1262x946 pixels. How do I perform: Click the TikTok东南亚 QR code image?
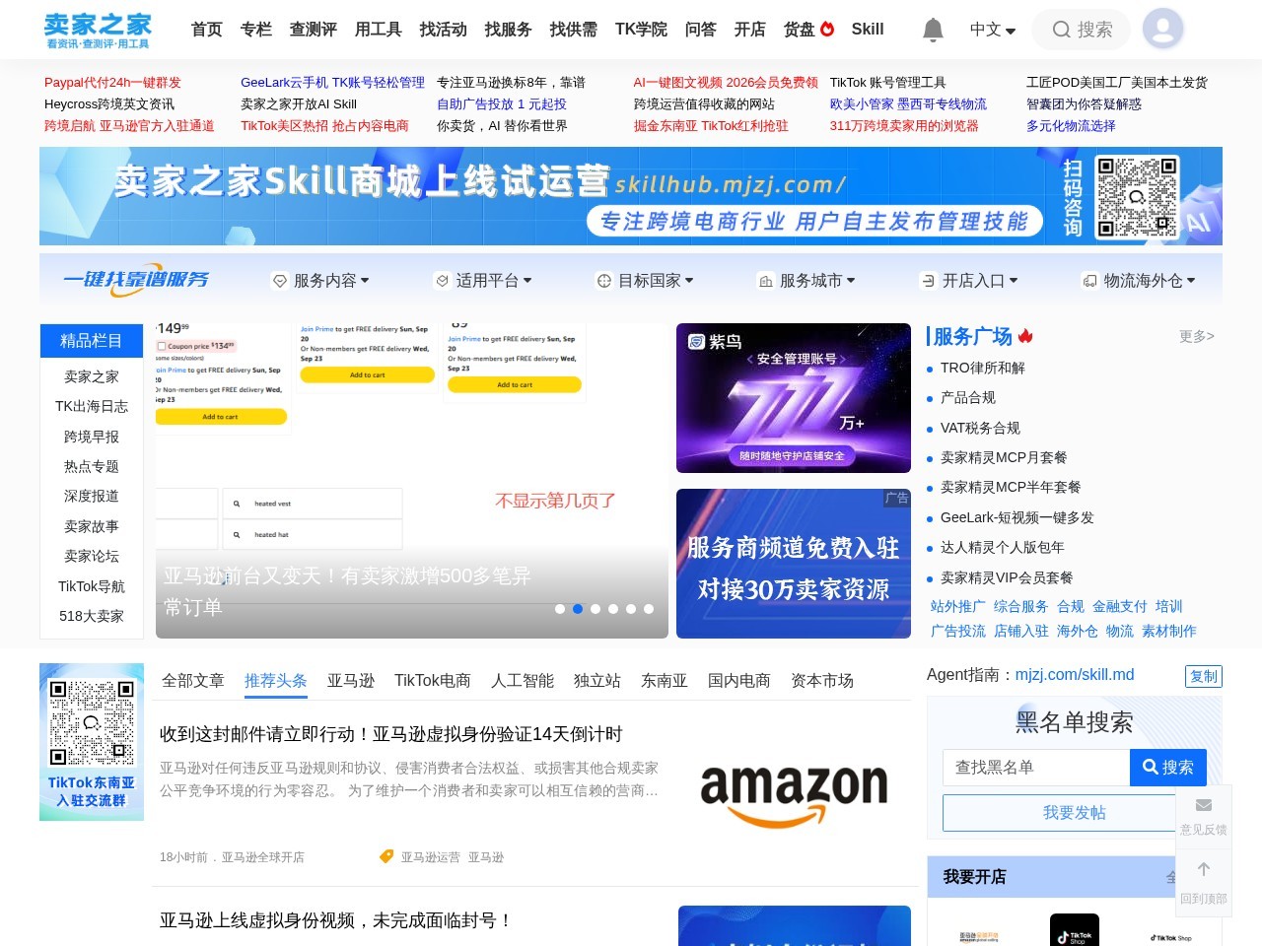click(92, 742)
